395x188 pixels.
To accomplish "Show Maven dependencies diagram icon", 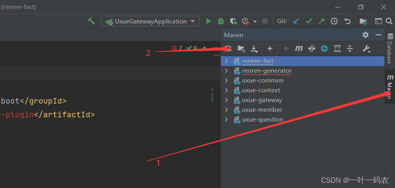I will (x=337, y=48).
